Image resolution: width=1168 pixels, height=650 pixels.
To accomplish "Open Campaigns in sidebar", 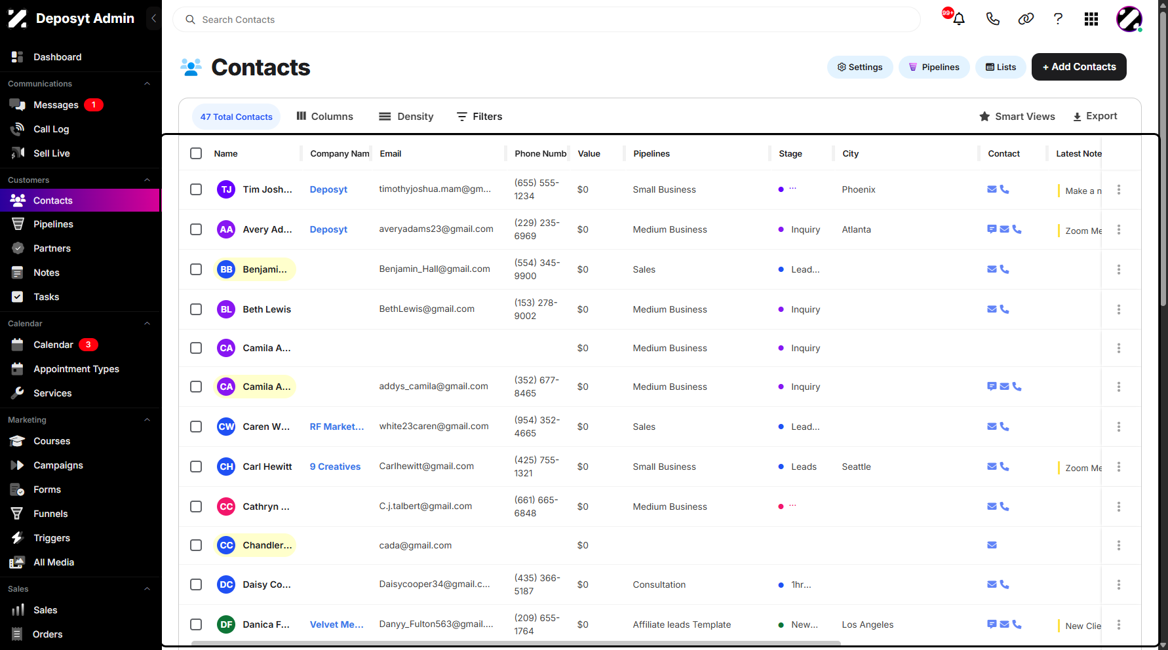I will pos(81,465).
